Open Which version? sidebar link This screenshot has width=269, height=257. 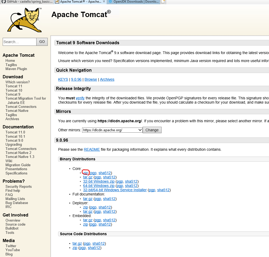point(18,82)
